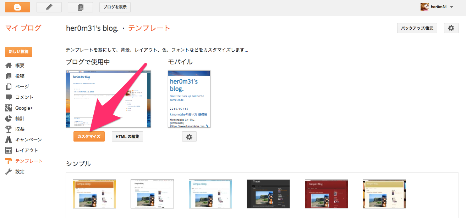Click the mobile template gear icon
The image size is (466, 218).
189,137
